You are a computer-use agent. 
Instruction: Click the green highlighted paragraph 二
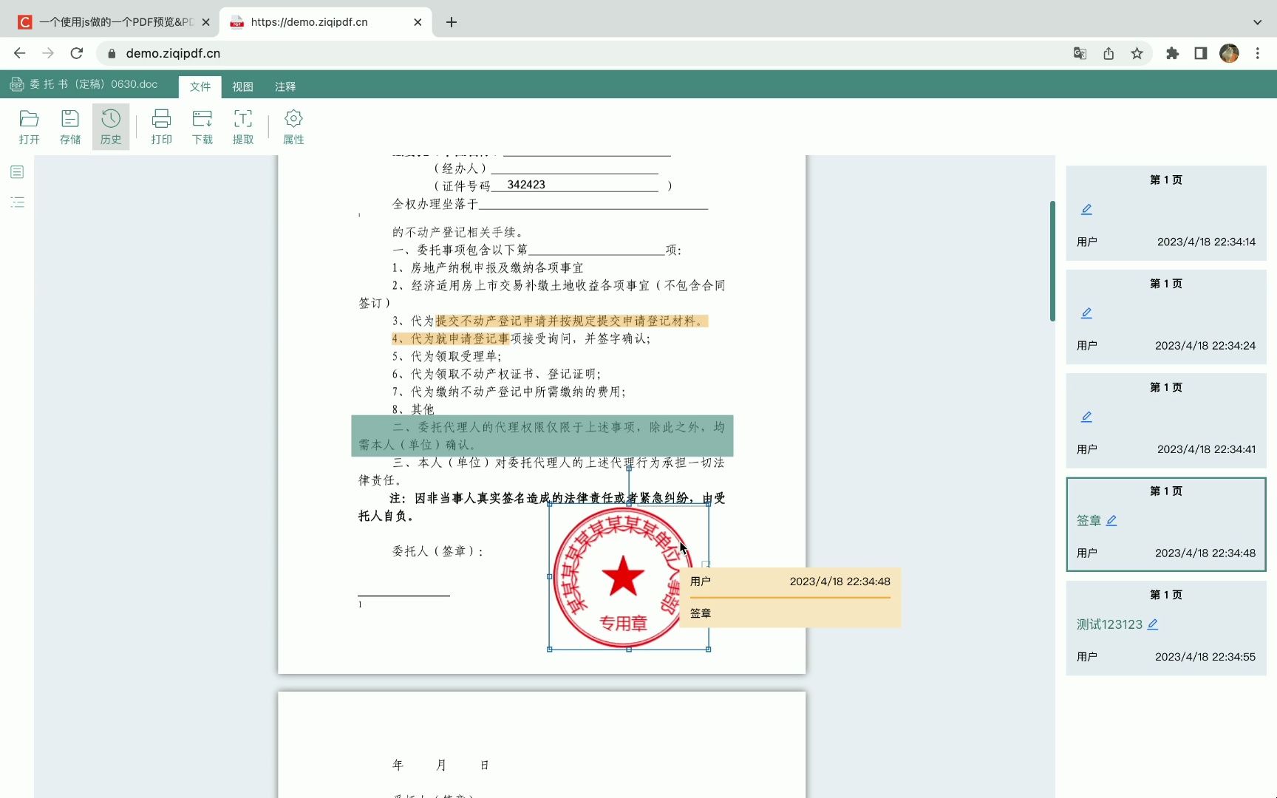click(542, 436)
